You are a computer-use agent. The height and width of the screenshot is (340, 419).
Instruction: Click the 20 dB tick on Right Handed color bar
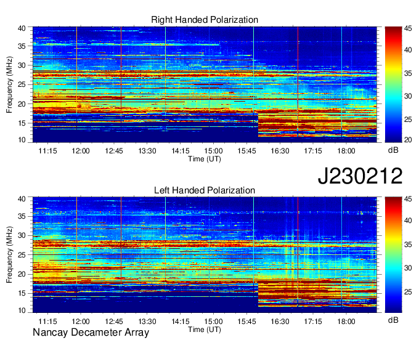[408, 140]
